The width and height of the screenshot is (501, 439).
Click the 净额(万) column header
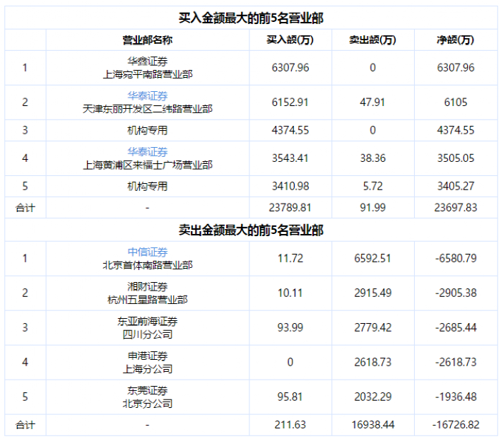coord(455,40)
